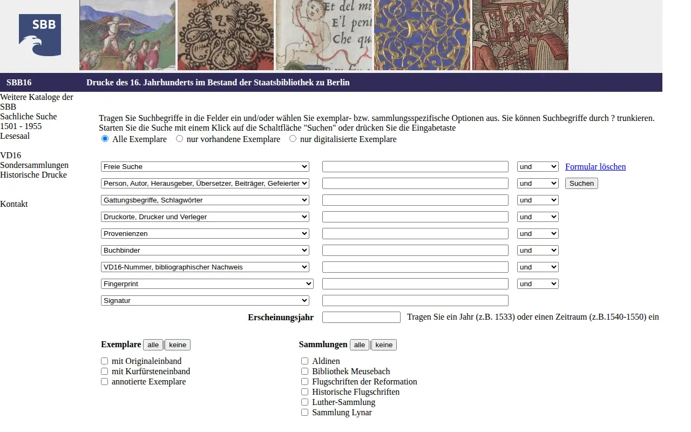Open the 'und' operator in Gattungsbegriffe row

tap(538, 200)
